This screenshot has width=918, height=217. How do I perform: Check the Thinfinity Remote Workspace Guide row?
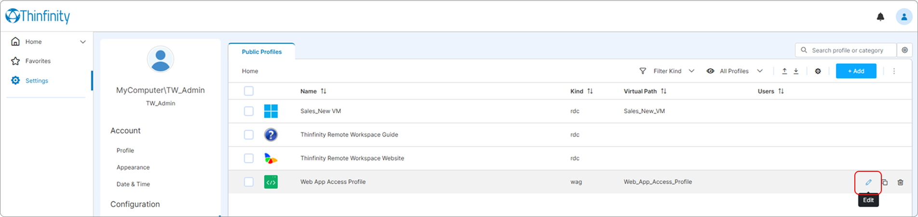pos(249,135)
